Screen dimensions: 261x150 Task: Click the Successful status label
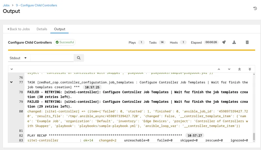[65, 42]
